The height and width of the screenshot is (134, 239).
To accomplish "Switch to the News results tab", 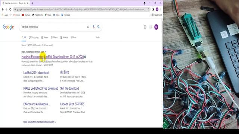I will point(45,37).
